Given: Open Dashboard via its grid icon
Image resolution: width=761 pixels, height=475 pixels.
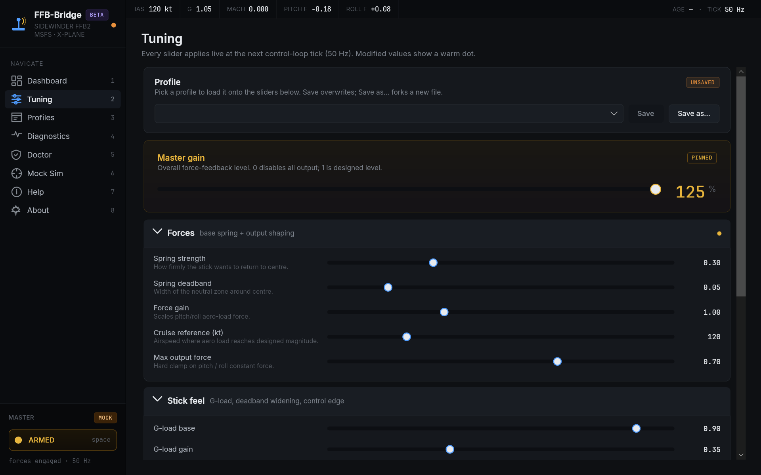Looking at the screenshot, I should tap(16, 81).
